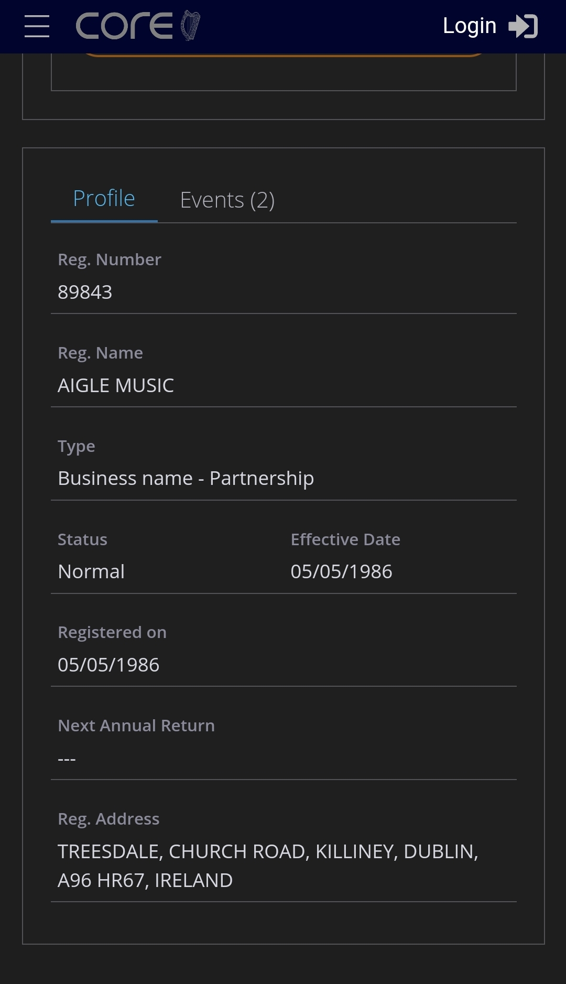This screenshot has width=566, height=984.
Task: Click the Next Annual Return dashes
Action: tap(67, 759)
